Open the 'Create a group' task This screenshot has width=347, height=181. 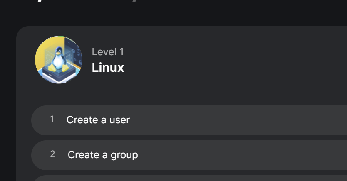coord(189,155)
